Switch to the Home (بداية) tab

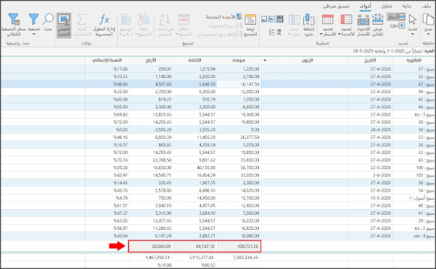(406, 6)
